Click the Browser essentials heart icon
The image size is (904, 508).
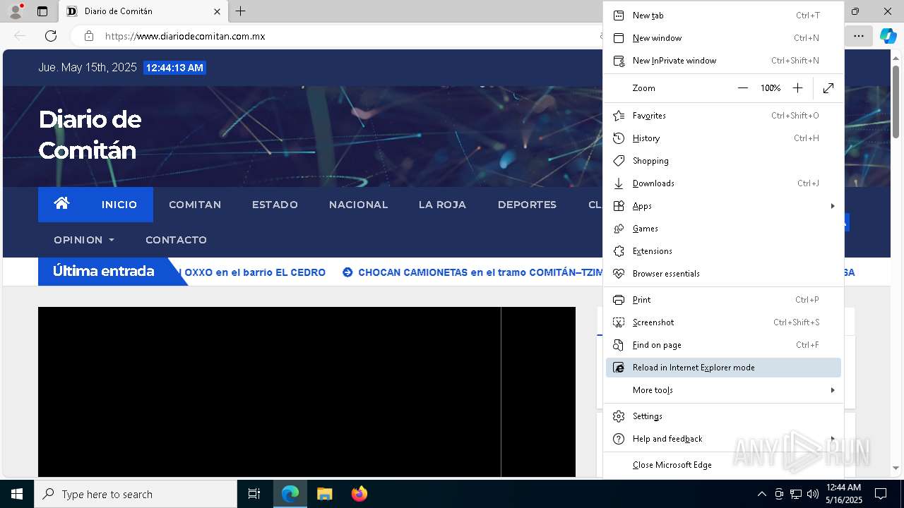[619, 274]
